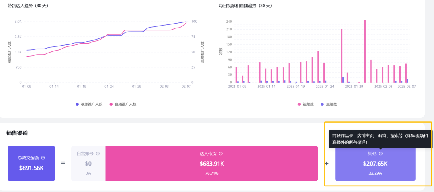Click the 2025-01-19 date label

tap(296, 87)
